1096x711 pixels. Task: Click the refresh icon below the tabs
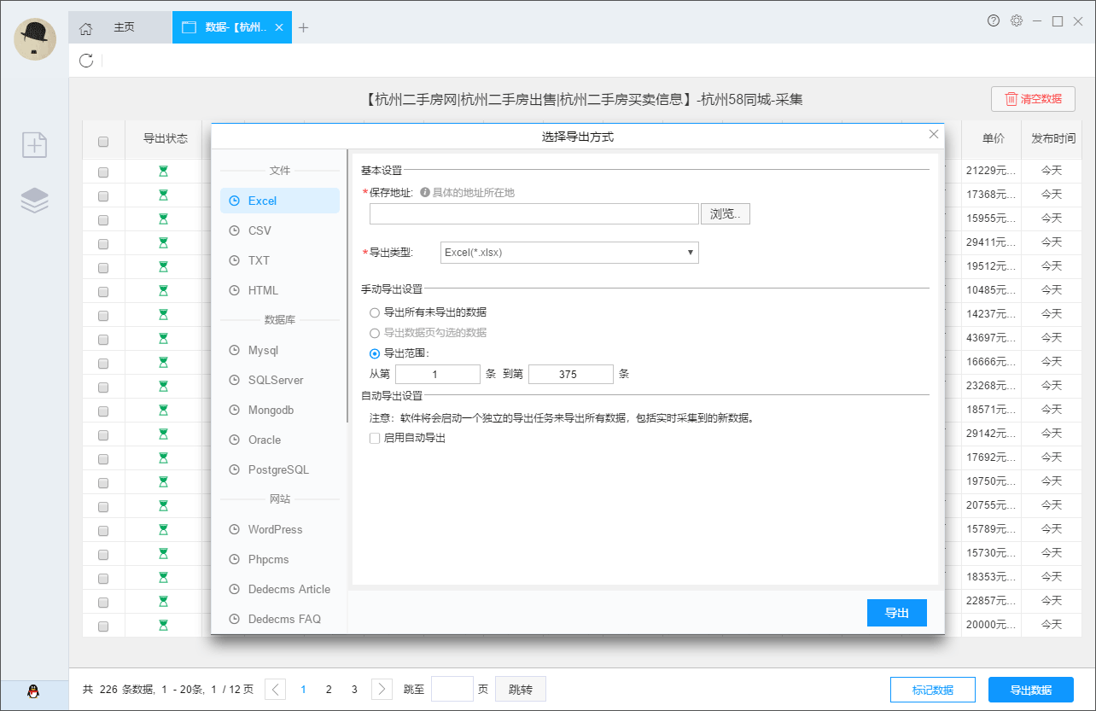coord(85,60)
